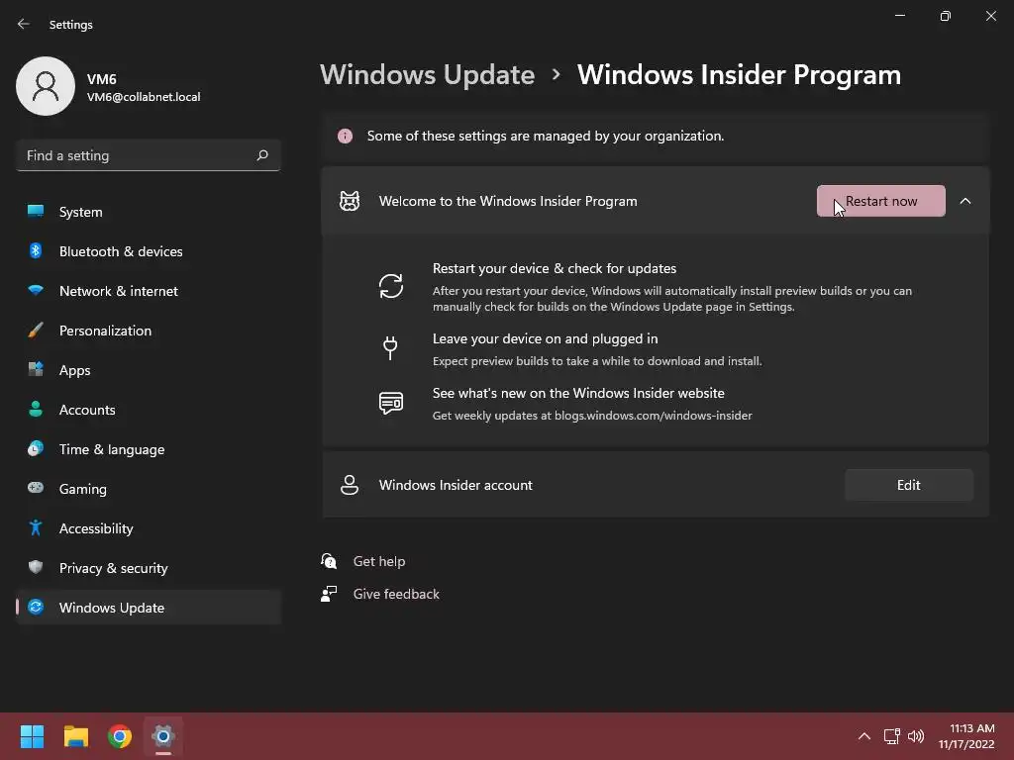Image resolution: width=1014 pixels, height=760 pixels.
Task: Select Apps in the sidebar
Action: pyautogui.click(x=149, y=370)
